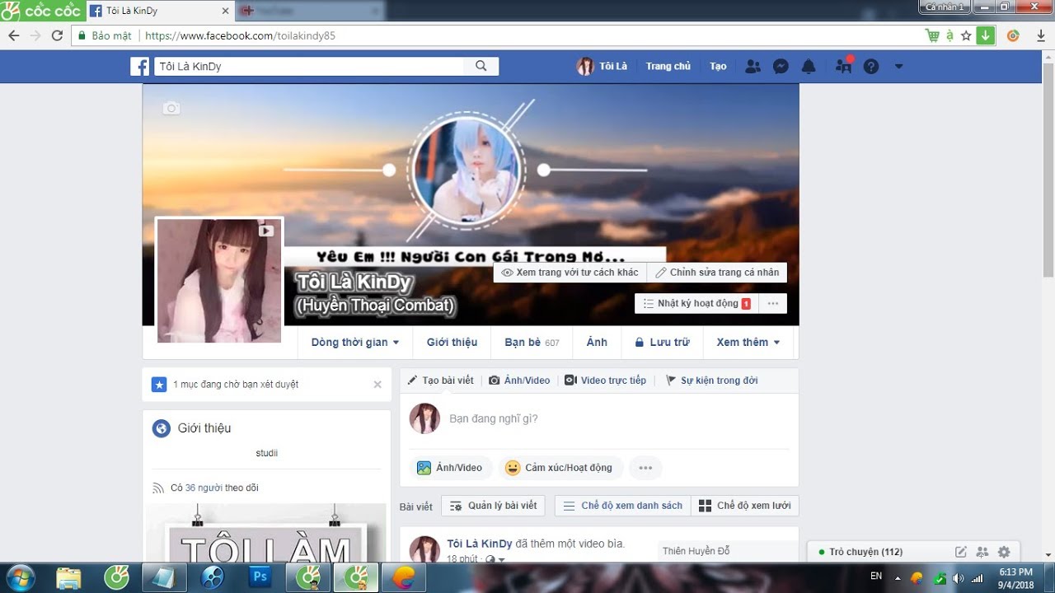Dismiss the '1 mục đang chờ bạn xét duyệt' notice
This screenshot has width=1055, height=593.
click(x=377, y=384)
